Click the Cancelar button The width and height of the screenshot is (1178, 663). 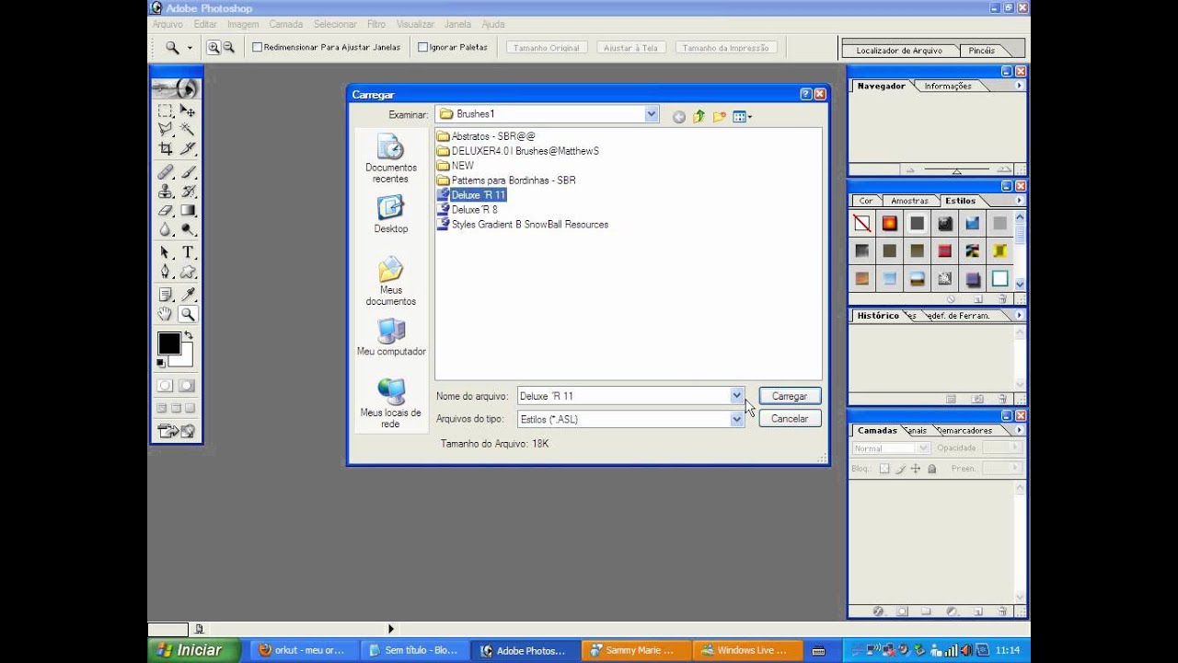790,419
